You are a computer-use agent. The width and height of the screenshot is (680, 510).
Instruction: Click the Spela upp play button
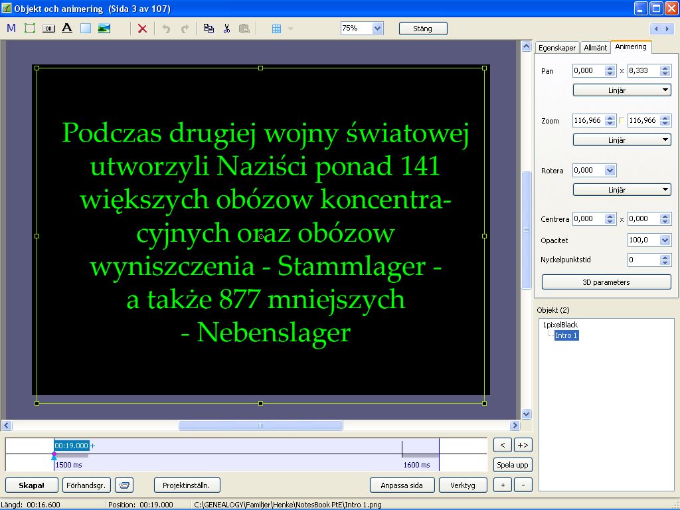click(513, 465)
